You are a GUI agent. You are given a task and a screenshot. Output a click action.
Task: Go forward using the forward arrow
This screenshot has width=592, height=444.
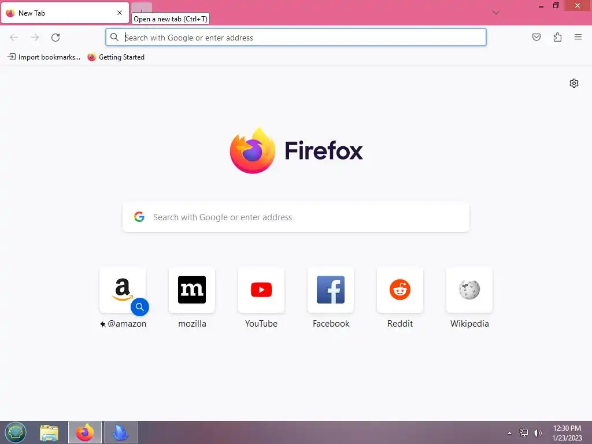(35, 38)
